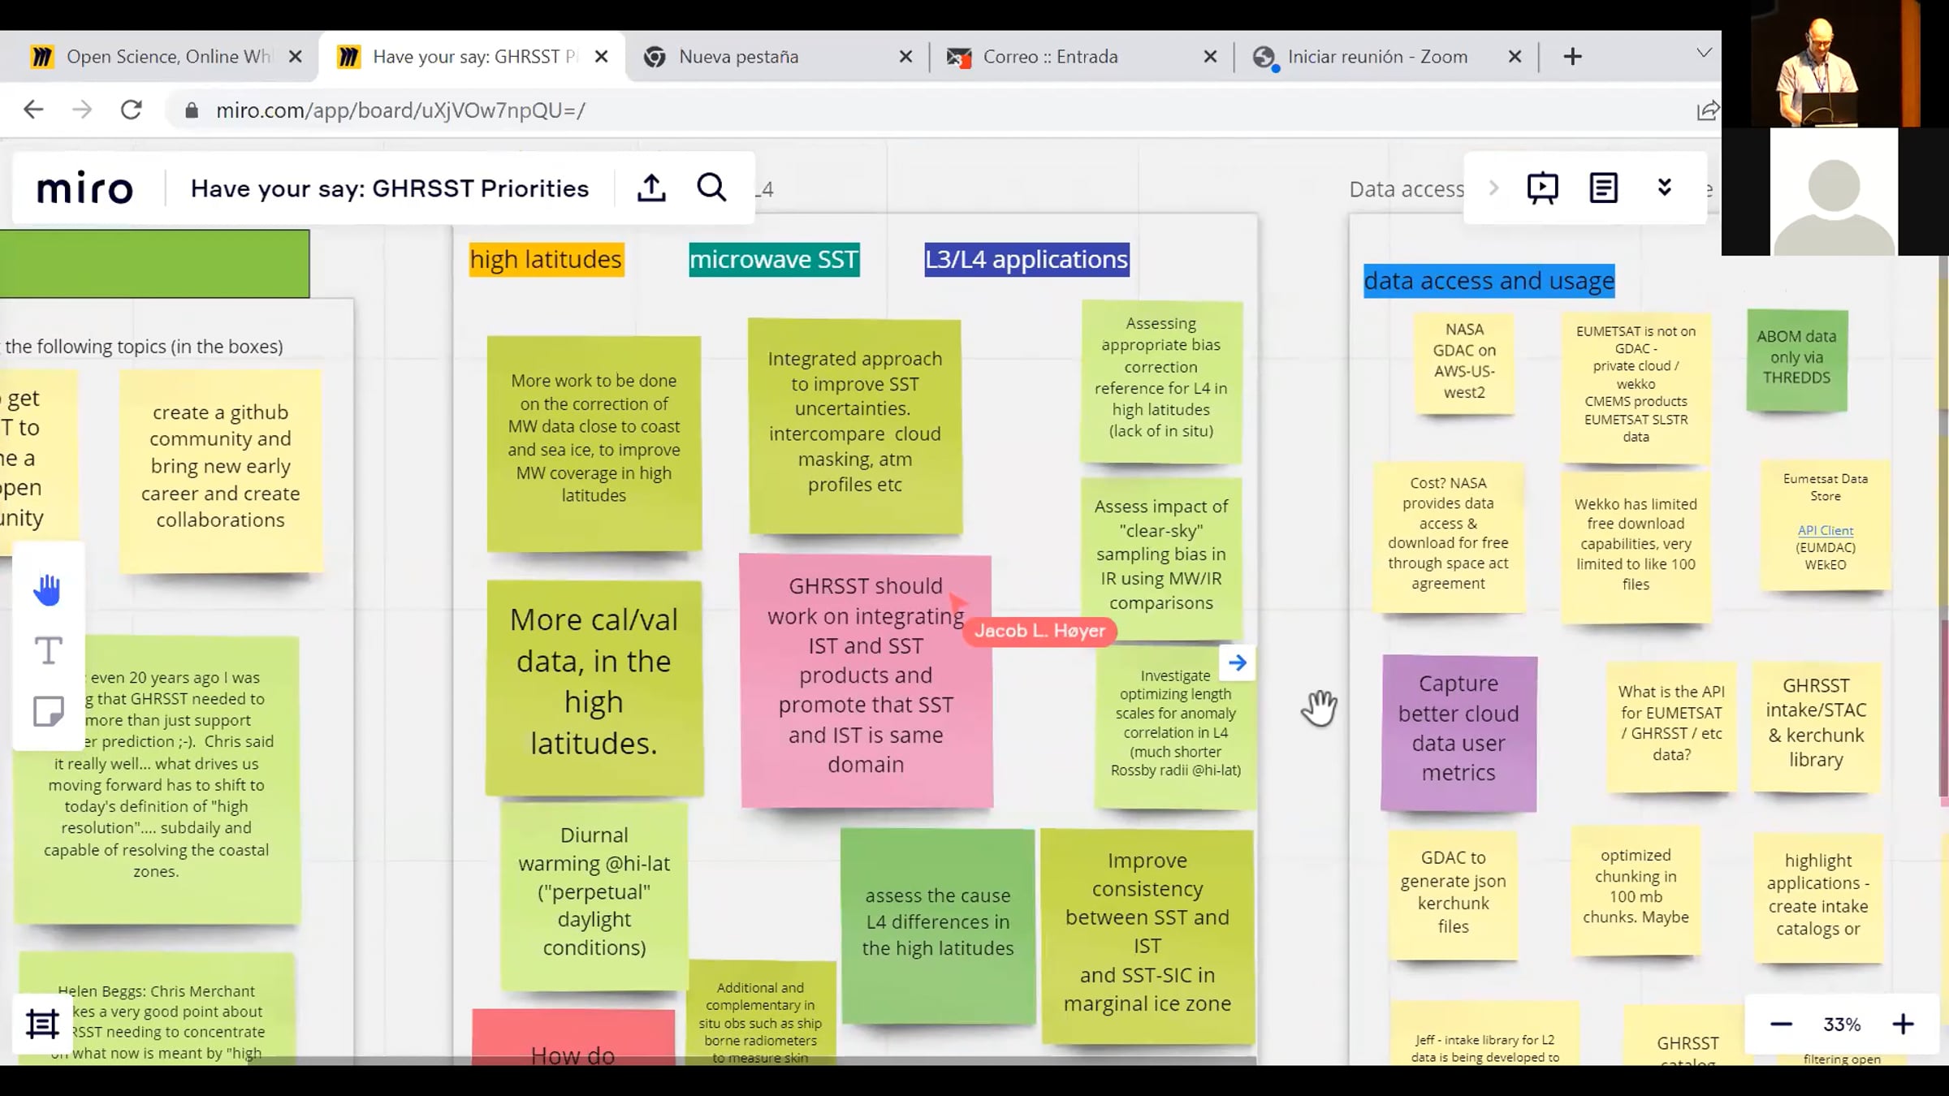Click the Data access breadcrumb chevron
This screenshot has height=1096, width=1949.
point(1493,188)
